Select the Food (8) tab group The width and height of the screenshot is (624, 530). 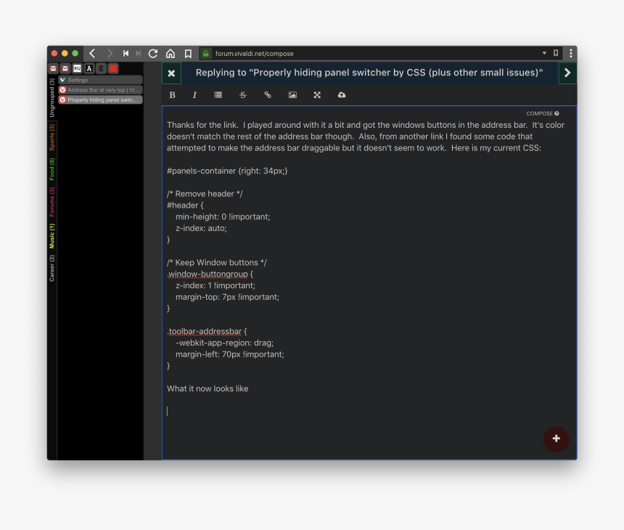click(52, 169)
